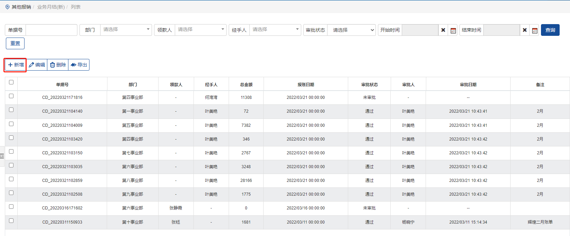
Task: Clear the 结束时间 field with X icon
Action: pyautogui.click(x=525, y=30)
